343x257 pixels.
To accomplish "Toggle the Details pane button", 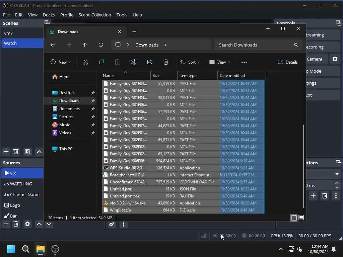I will point(287,62).
